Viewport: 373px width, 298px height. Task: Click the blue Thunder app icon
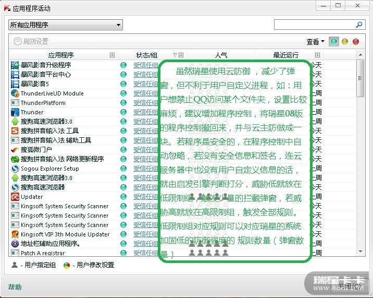pyautogui.click(x=15, y=112)
